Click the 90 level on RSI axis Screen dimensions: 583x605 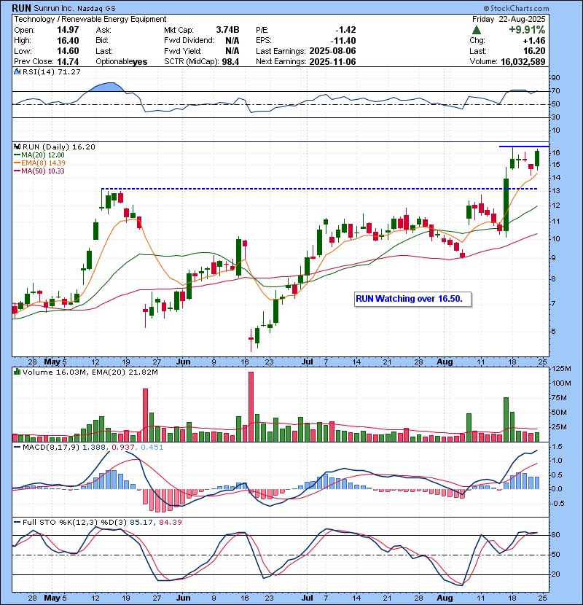[x=555, y=78]
